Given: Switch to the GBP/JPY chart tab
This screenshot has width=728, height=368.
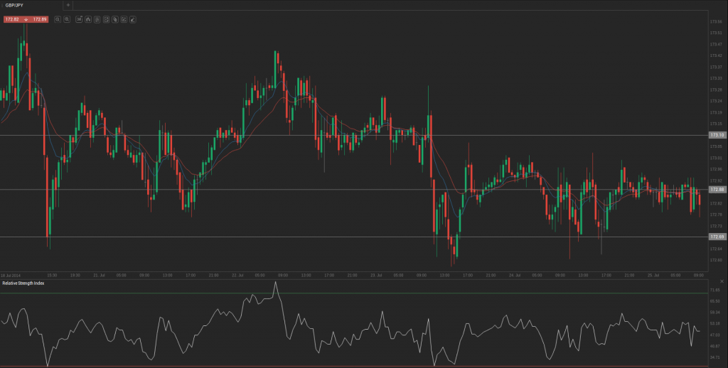Looking at the screenshot, I should pyautogui.click(x=15, y=5).
